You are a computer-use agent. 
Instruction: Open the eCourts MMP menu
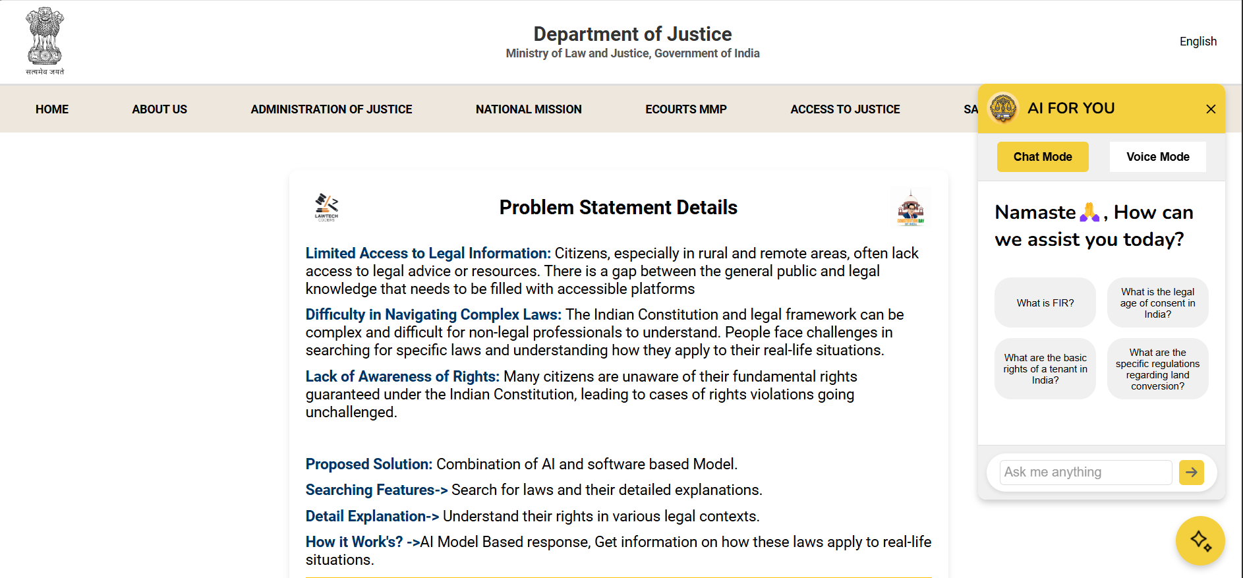(x=685, y=109)
